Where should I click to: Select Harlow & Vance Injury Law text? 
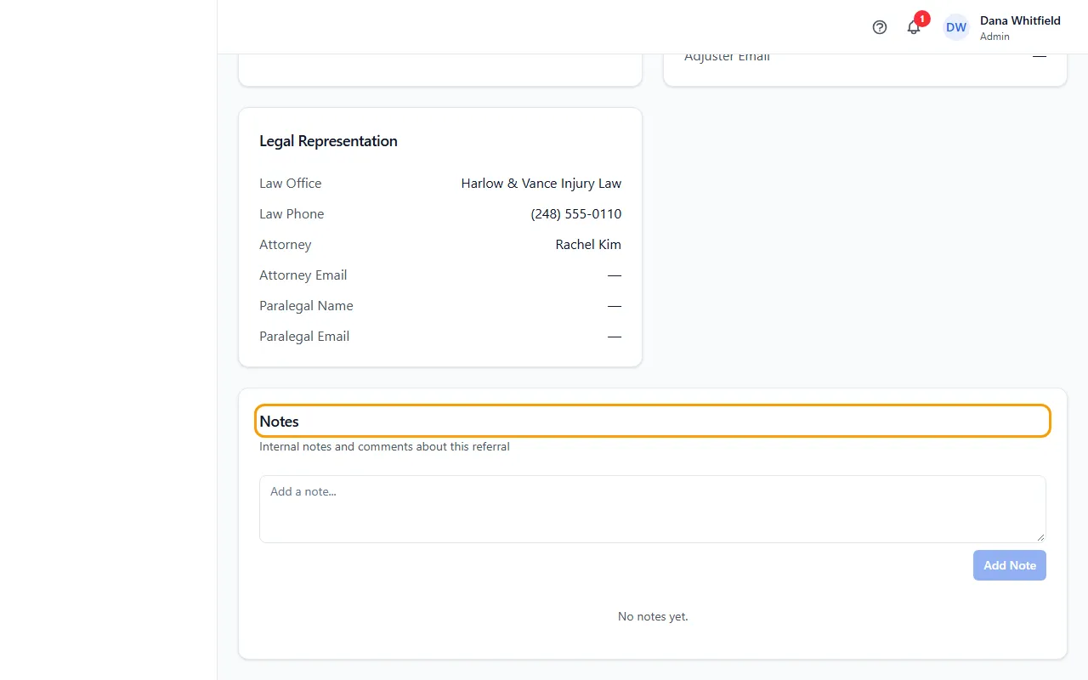[x=541, y=184]
